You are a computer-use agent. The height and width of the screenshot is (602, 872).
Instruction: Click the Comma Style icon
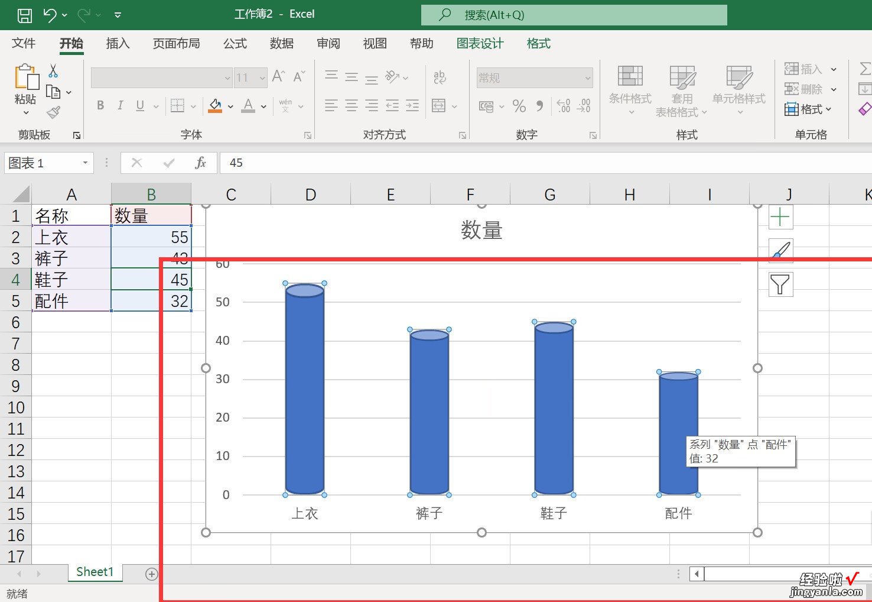[x=539, y=106]
